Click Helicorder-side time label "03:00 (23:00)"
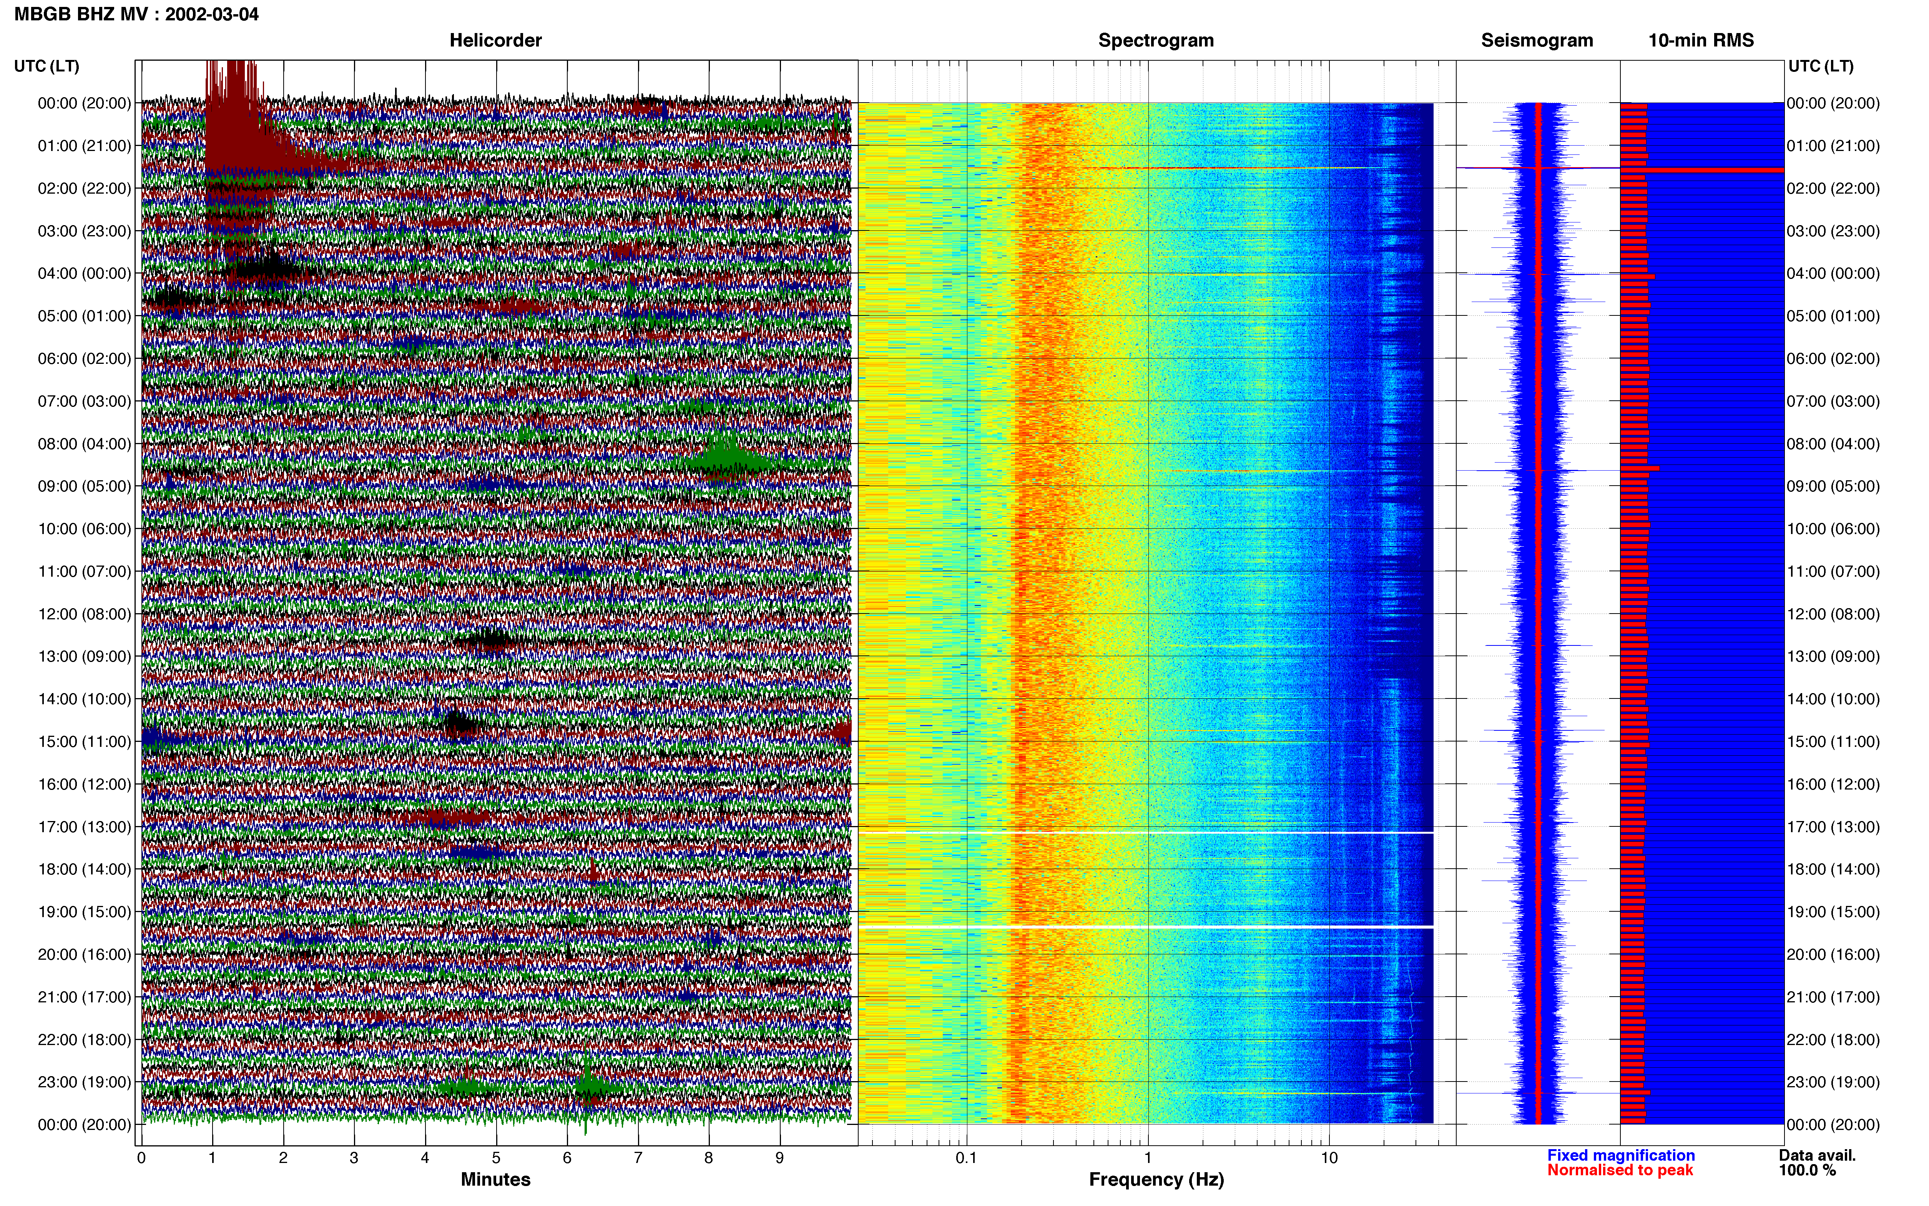The width and height of the screenshot is (1929, 1206). pos(85,231)
